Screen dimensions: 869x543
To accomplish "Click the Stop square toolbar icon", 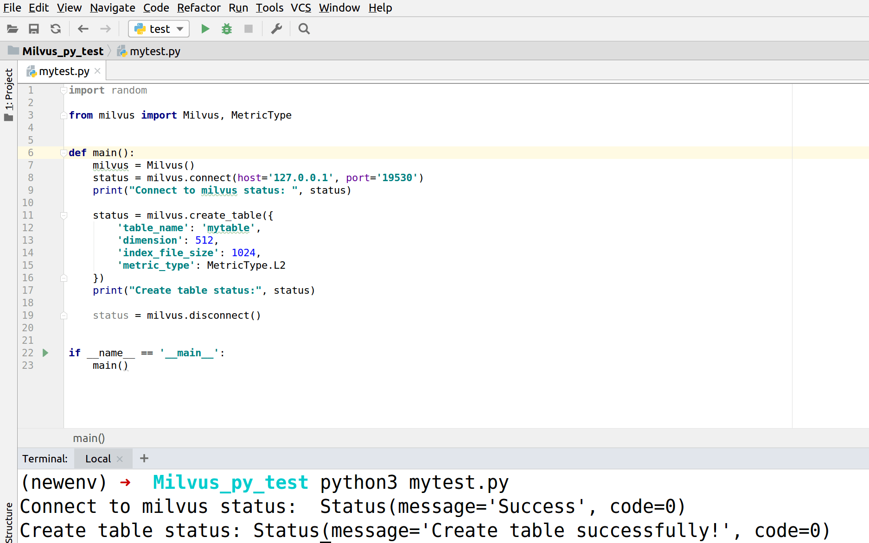I will (249, 29).
